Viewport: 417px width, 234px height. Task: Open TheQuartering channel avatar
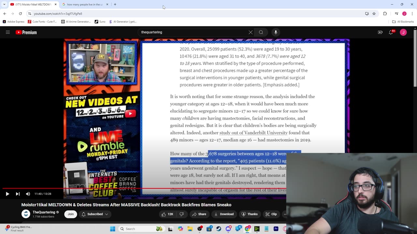[26, 214]
